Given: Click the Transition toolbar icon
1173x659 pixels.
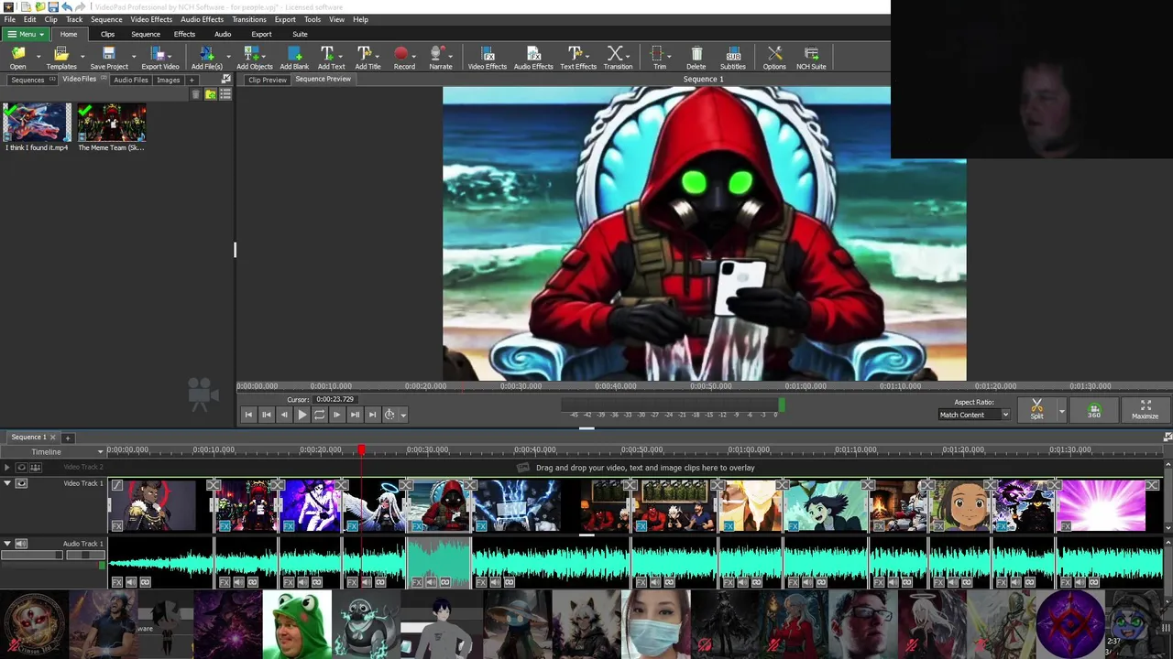Looking at the screenshot, I should pyautogui.click(x=615, y=54).
